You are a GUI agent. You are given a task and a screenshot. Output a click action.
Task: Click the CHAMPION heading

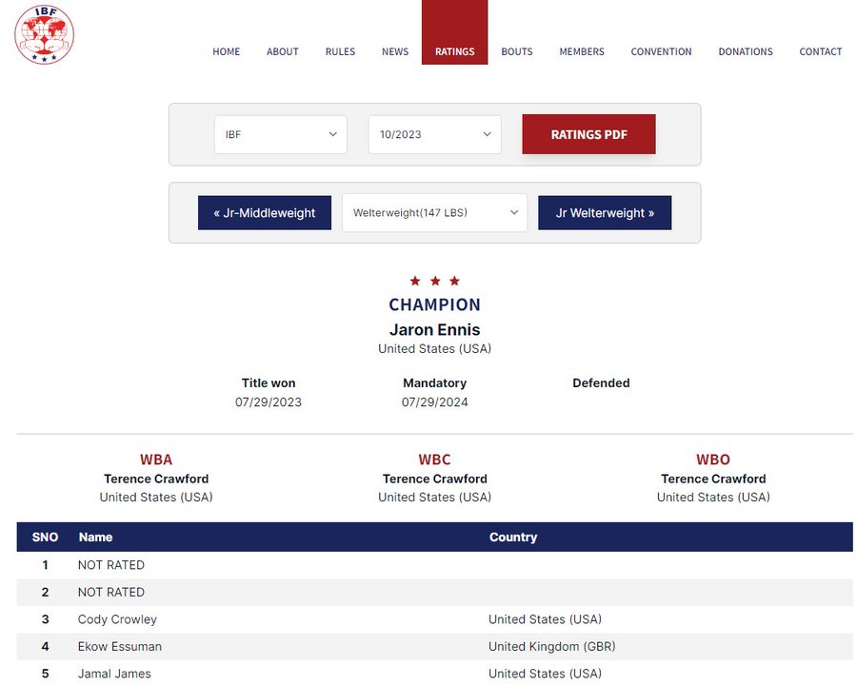434,304
